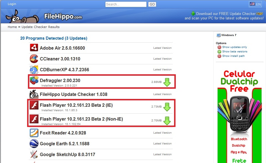Open Flash Player Beta 2 (Non-IE) link
The height and width of the screenshot is (163, 266).
click(81, 119)
